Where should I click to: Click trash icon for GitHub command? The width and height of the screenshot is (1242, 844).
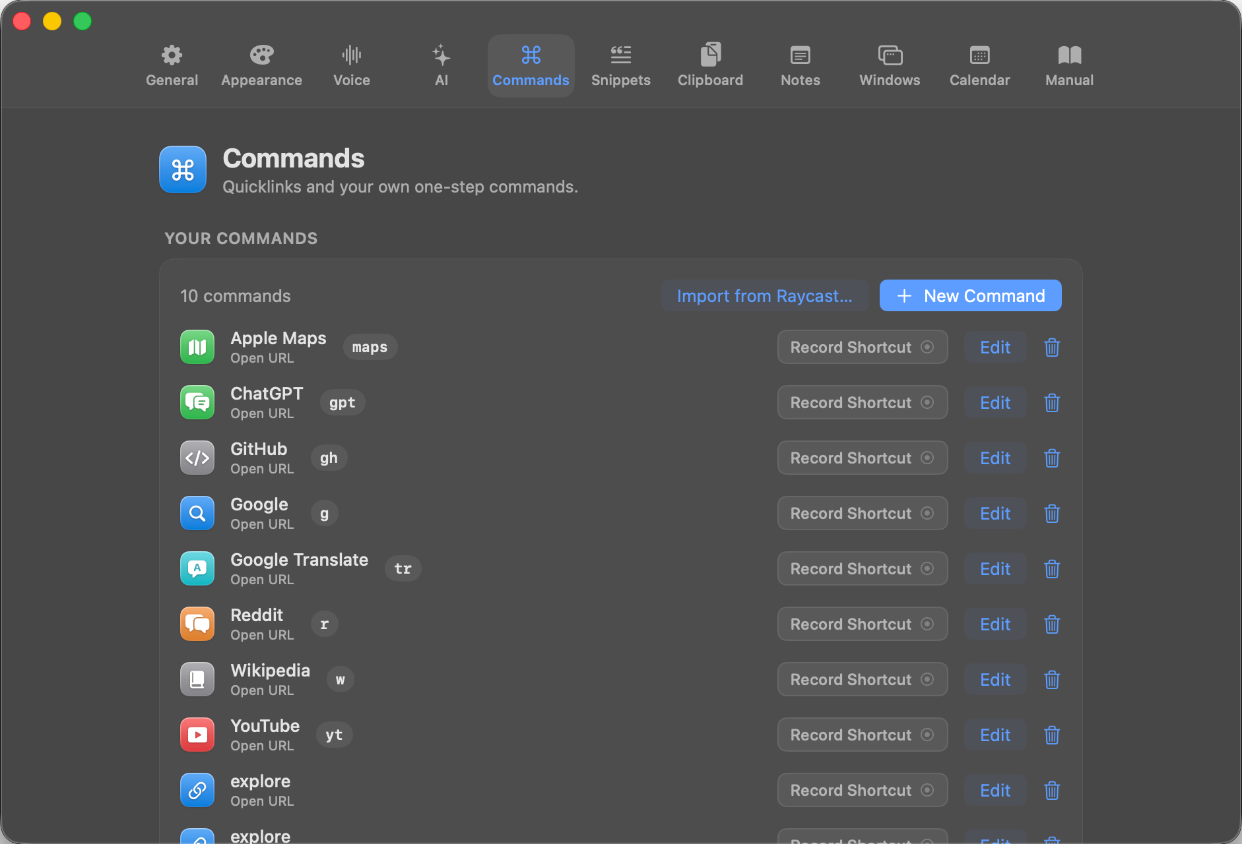pyautogui.click(x=1052, y=458)
